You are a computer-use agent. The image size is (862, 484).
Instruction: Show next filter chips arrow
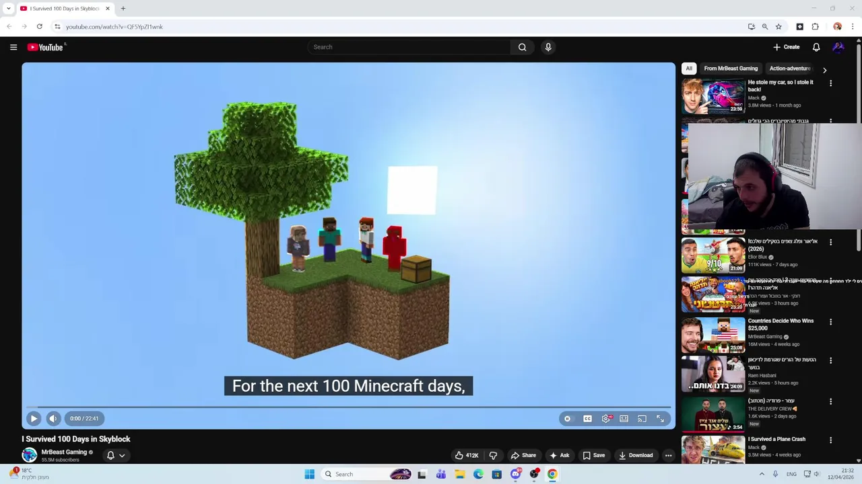click(x=824, y=70)
